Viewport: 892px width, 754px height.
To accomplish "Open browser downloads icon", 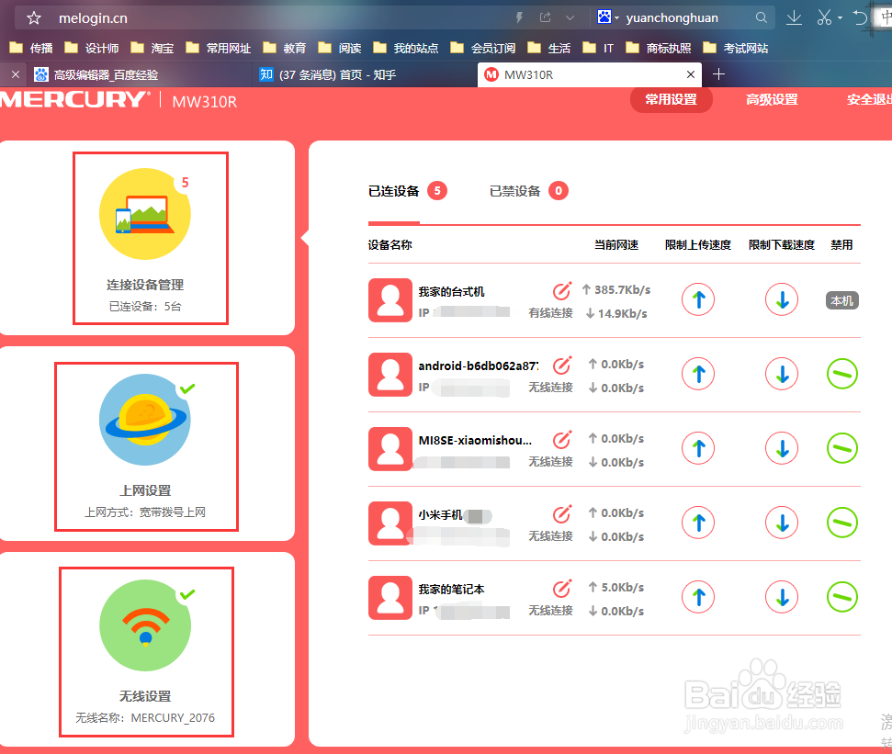I will [794, 18].
